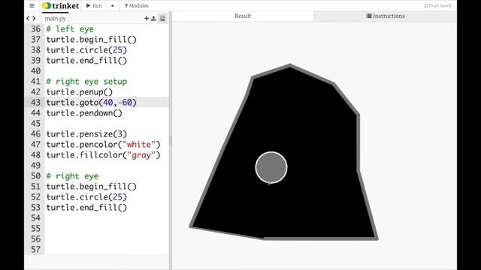481x270 pixels.
Task: Click the '# left eye' comment line
Action: [x=70, y=29]
